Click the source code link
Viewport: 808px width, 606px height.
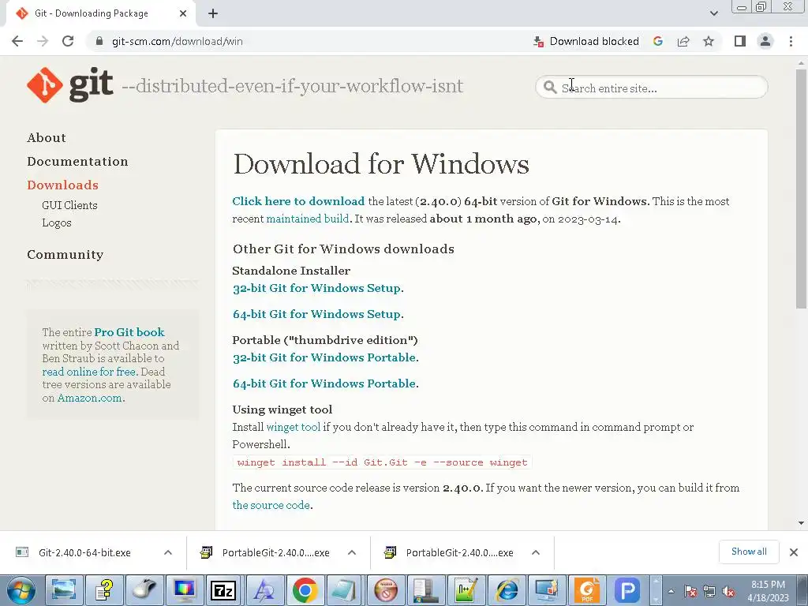[271, 505]
